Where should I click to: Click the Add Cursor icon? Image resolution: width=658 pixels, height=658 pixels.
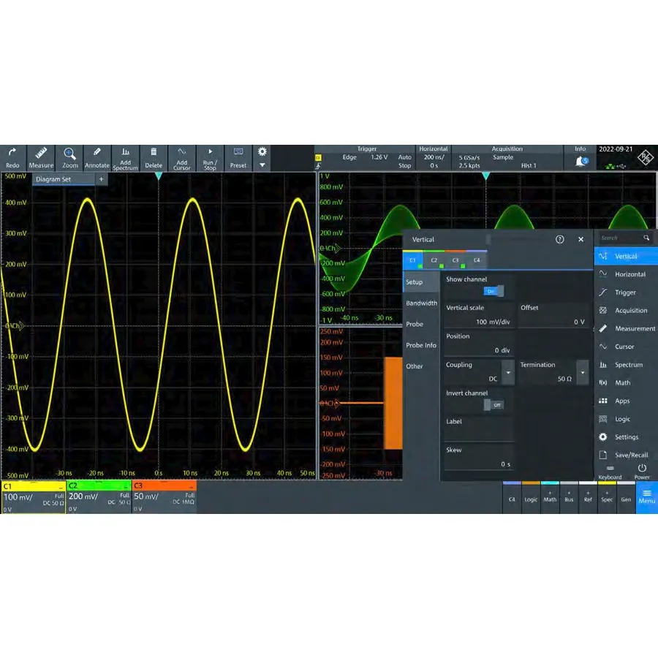(181, 158)
